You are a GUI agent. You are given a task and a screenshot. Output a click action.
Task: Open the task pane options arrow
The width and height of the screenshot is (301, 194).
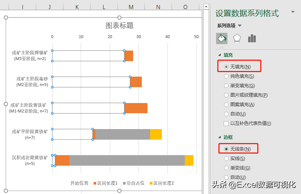pyautogui.click(x=293, y=12)
